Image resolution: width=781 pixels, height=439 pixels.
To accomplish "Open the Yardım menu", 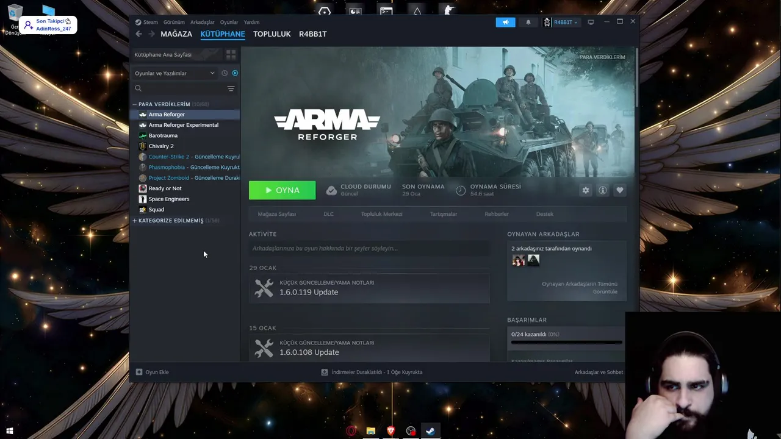I will click(x=251, y=22).
